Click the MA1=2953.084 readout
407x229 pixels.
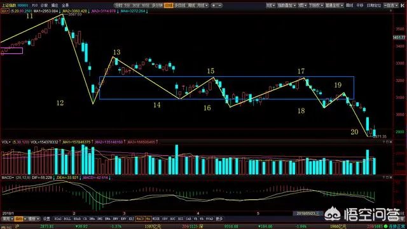(x=46, y=11)
